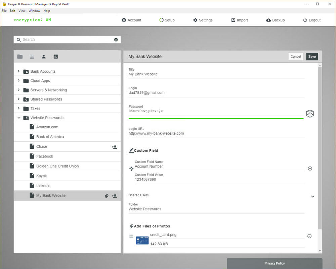Expand the Taxes folder

[18, 108]
